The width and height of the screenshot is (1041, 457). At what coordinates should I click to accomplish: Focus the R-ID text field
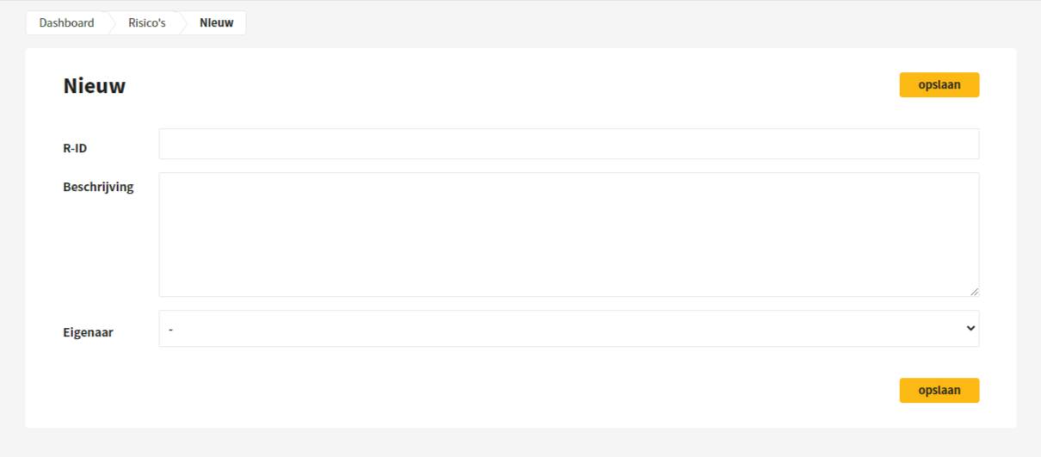tap(569, 144)
